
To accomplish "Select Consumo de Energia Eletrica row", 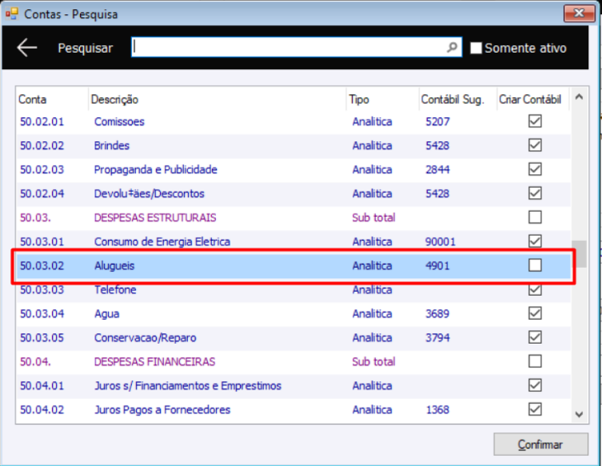I will 294,242.
